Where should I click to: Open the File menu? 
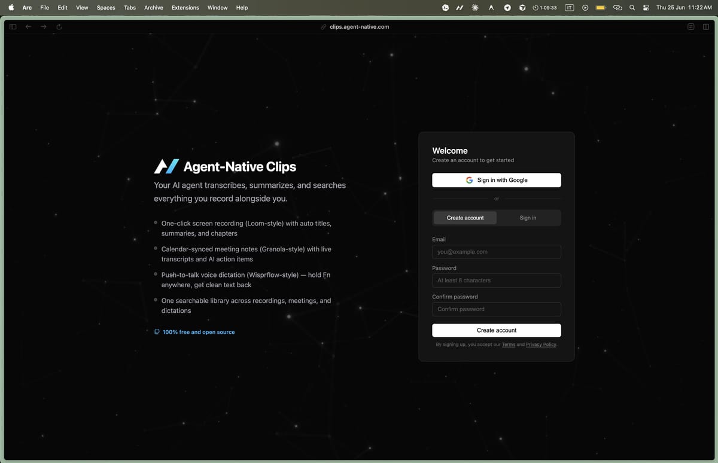coord(44,7)
